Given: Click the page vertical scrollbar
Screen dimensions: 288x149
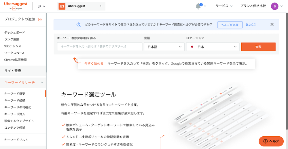Looking at the screenshot, I should 287,71.
